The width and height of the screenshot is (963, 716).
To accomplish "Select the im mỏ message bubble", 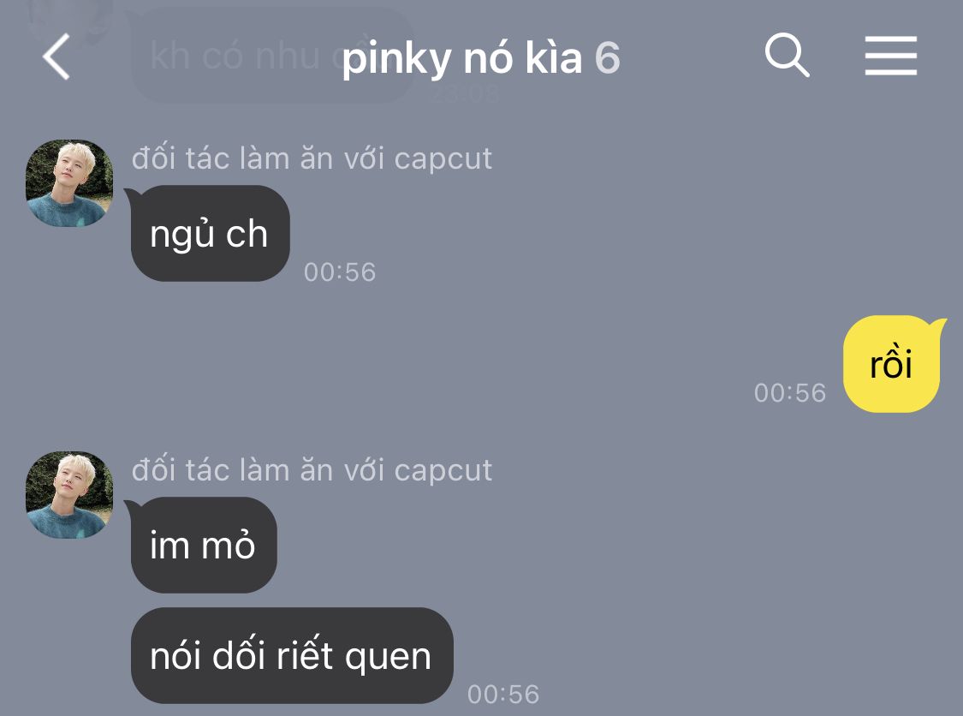I will [x=203, y=546].
